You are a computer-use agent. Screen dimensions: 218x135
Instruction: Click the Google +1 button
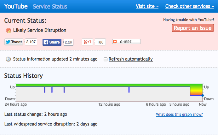point(87,42)
